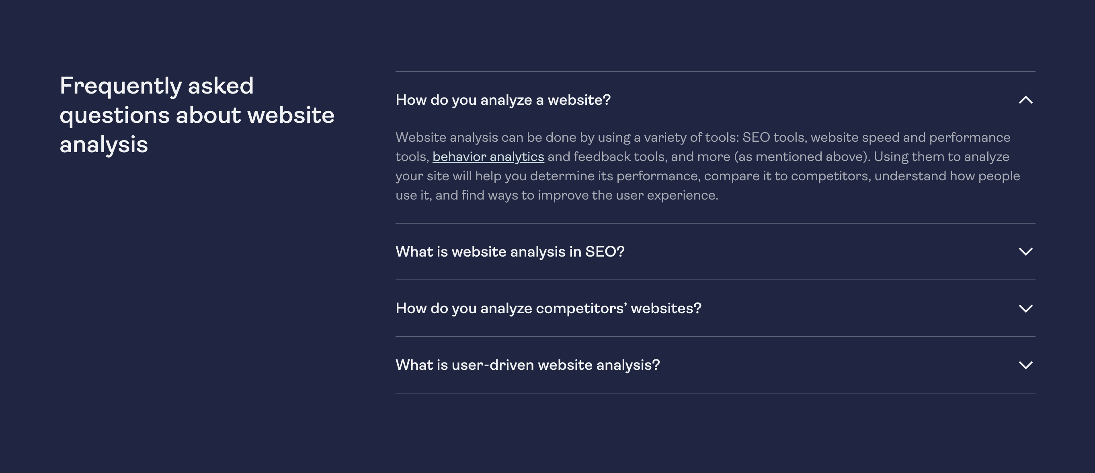The width and height of the screenshot is (1095, 473).
Task: Open the "behavior analytics" link
Action: 488,157
